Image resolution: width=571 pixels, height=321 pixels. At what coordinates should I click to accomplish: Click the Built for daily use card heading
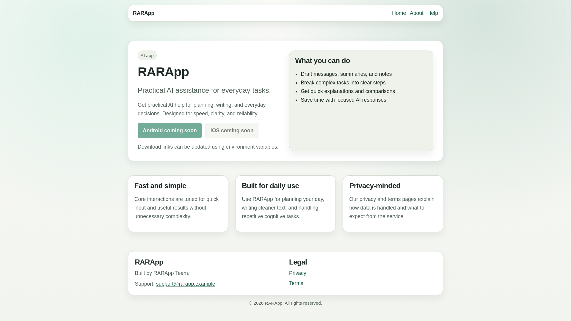coord(270,186)
